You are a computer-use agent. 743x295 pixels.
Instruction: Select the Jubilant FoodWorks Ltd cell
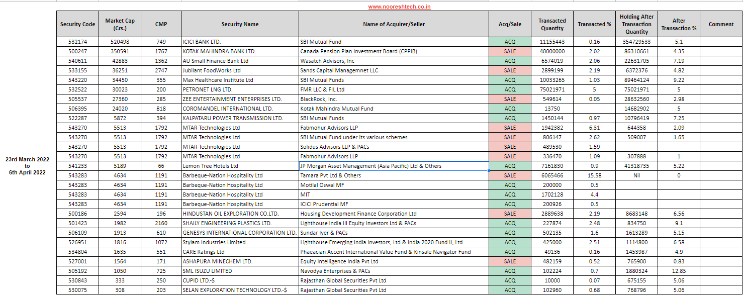(x=240, y=70)
